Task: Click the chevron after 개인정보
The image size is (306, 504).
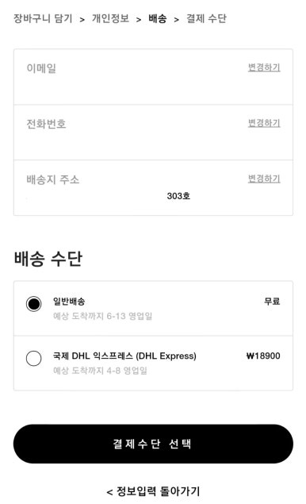Action: (139, 20)
